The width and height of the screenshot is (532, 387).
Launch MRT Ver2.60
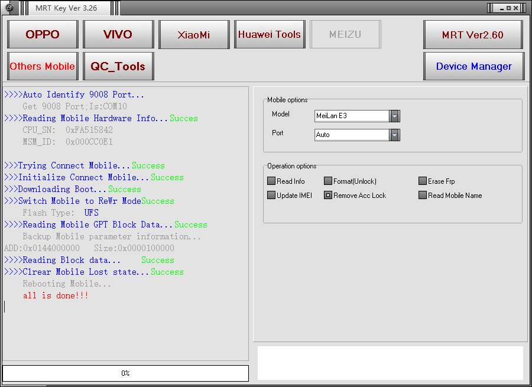tap(473, 34)
